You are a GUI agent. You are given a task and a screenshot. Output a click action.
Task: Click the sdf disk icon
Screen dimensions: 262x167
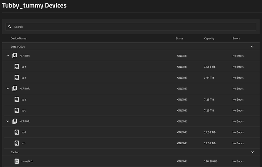coord(17,143)
